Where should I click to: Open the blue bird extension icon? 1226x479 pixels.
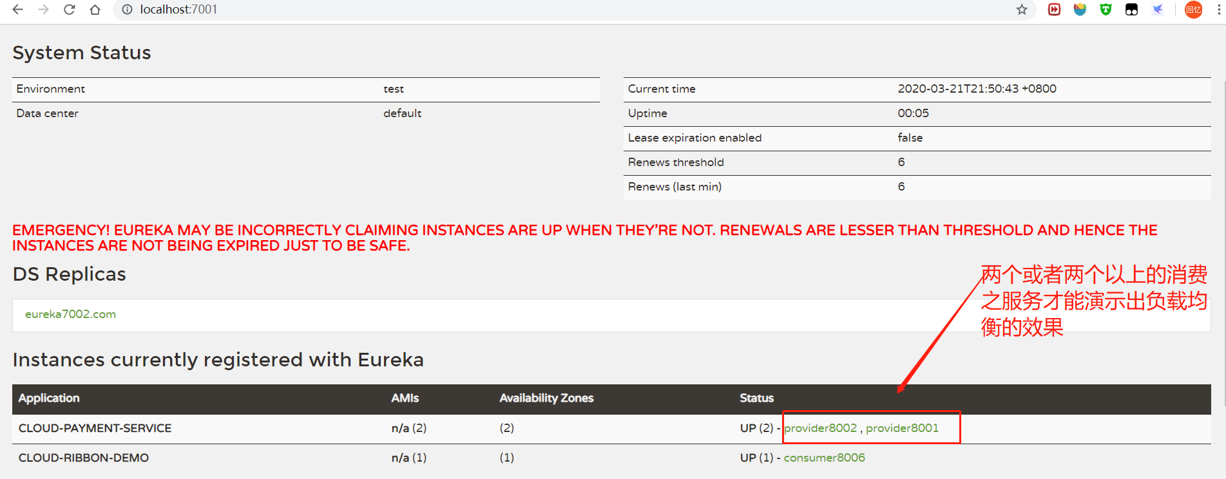click(x=1158, y=10)
